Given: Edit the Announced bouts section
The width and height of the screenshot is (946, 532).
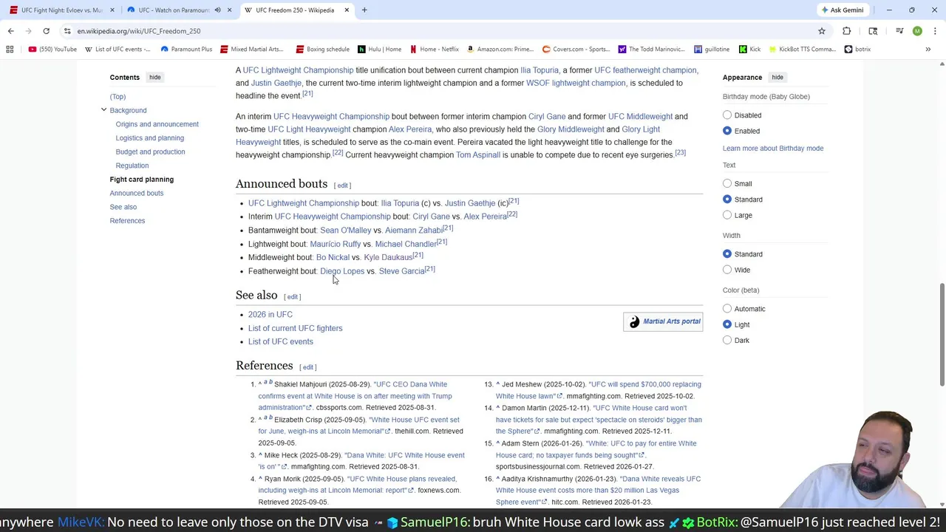Looking at the screenshot, I should coord(343,185).
